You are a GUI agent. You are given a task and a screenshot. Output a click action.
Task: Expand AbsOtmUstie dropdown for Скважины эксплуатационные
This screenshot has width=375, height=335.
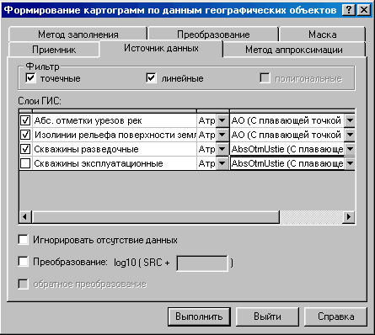[350, 163]
